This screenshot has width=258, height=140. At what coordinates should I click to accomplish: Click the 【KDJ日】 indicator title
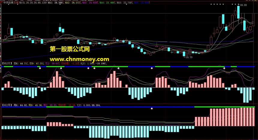coord(7,63)
